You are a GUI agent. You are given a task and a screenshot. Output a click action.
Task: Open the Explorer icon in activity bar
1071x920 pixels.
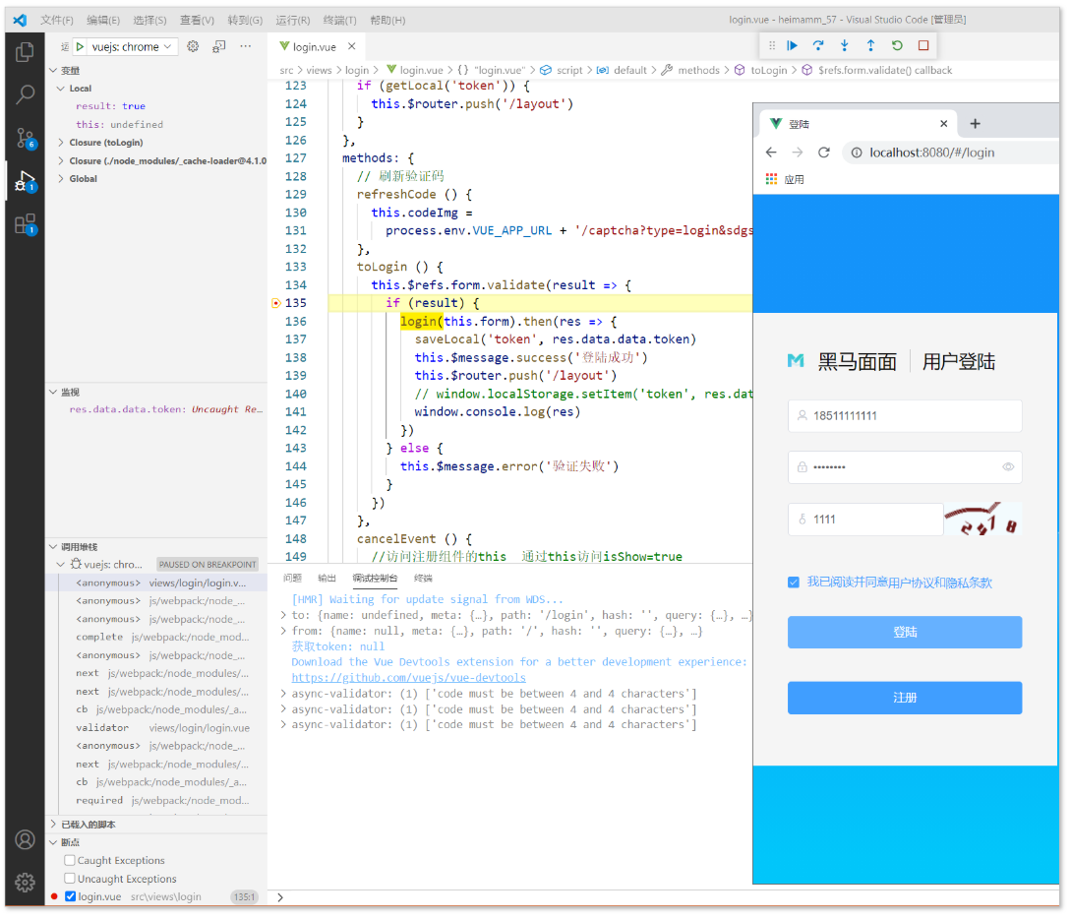26,52
